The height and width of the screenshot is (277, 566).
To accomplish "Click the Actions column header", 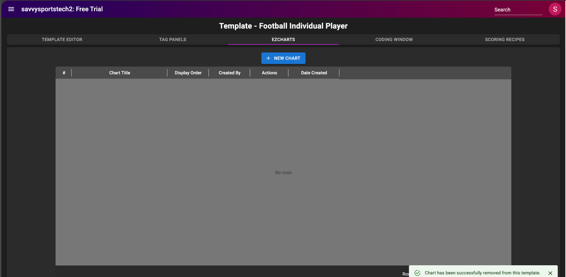I will [x=269, y=73].
